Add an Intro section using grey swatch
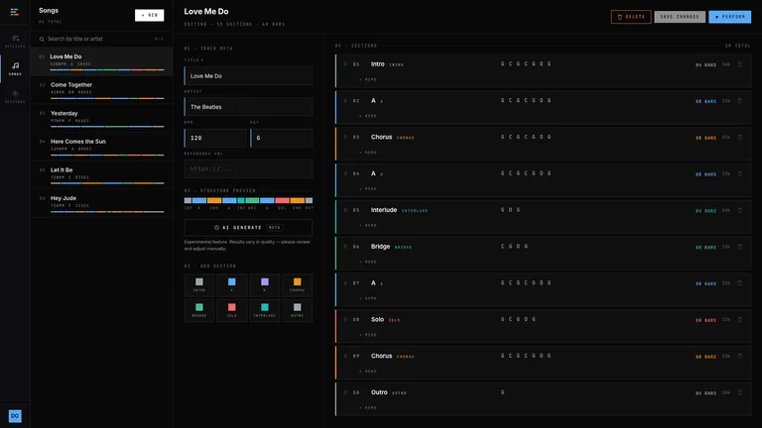The width and height of the screenshot is (762, 428). point(199,285)
